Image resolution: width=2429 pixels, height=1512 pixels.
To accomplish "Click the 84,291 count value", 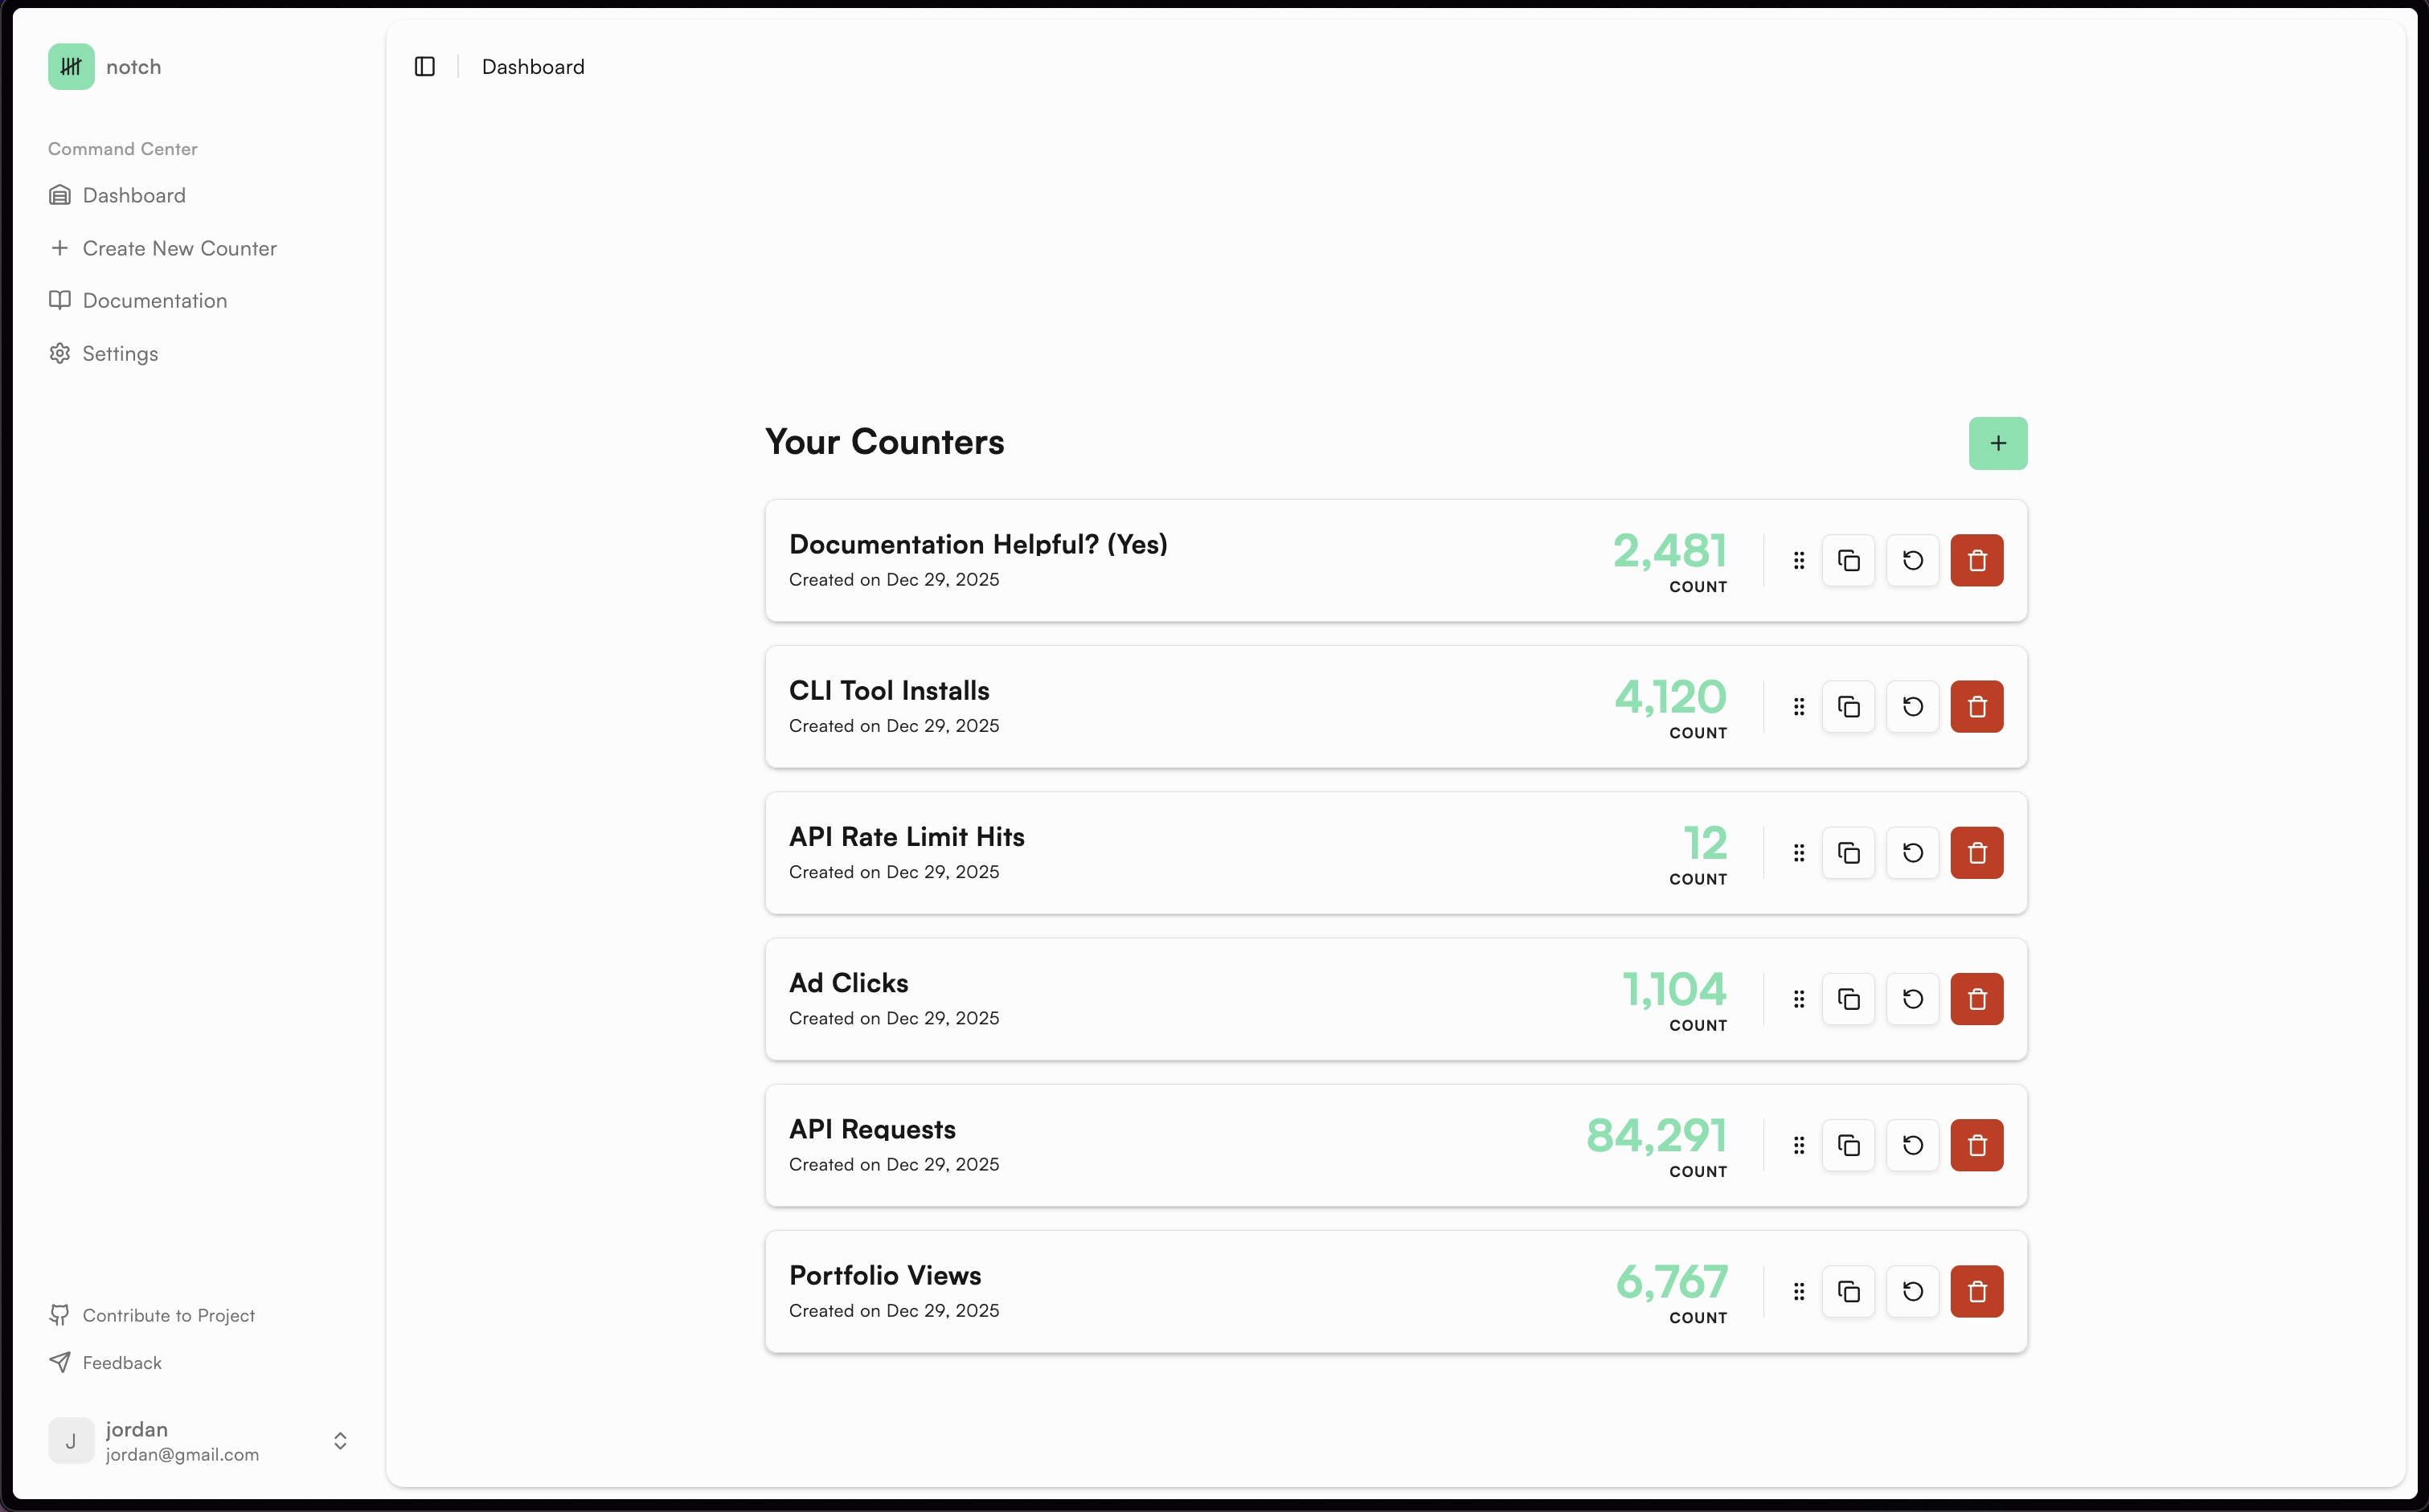I will click(1657, 1135).
